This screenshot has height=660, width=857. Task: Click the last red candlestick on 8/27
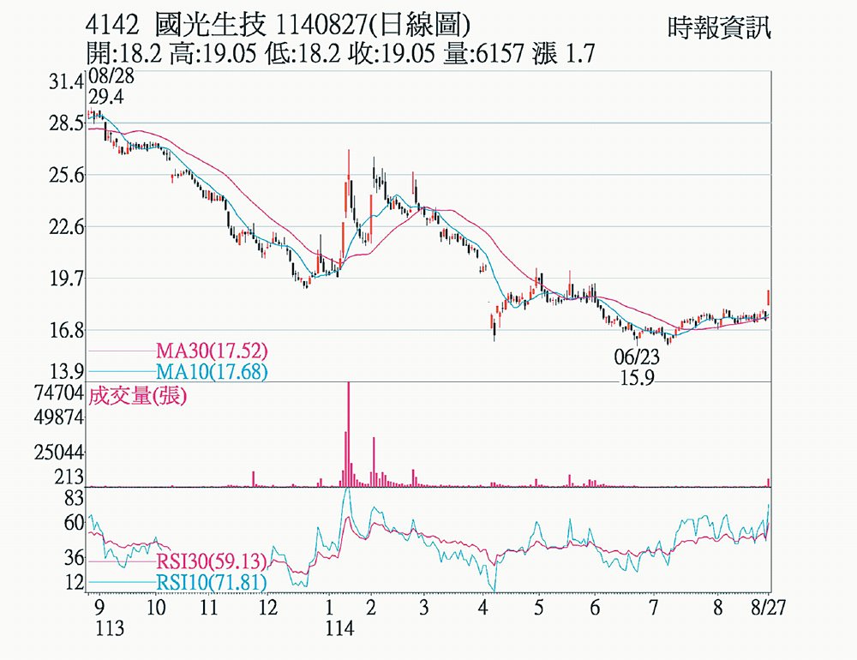pyautogui.click(x=769, y=298)
